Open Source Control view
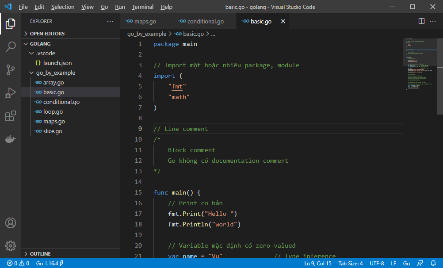The height and width of the screenshot is (268, 443). [x=11, y=69]
